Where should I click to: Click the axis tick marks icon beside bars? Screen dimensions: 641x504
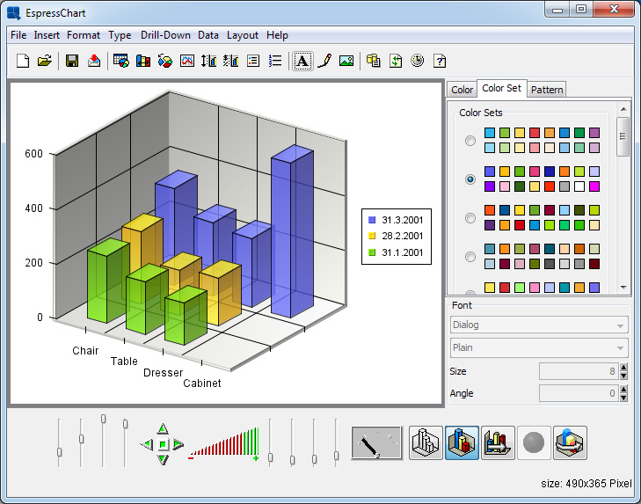click(x=231, y=61)
